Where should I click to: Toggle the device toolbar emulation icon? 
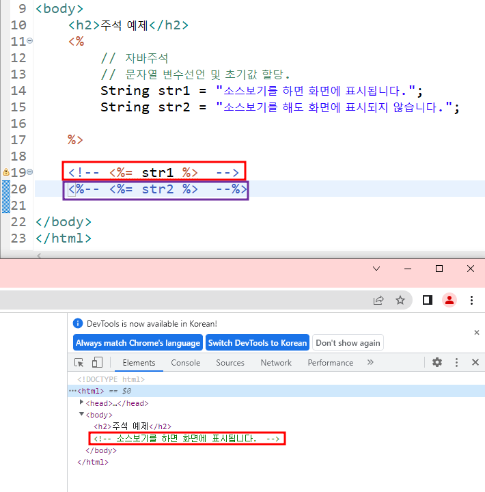pos(97,362)
